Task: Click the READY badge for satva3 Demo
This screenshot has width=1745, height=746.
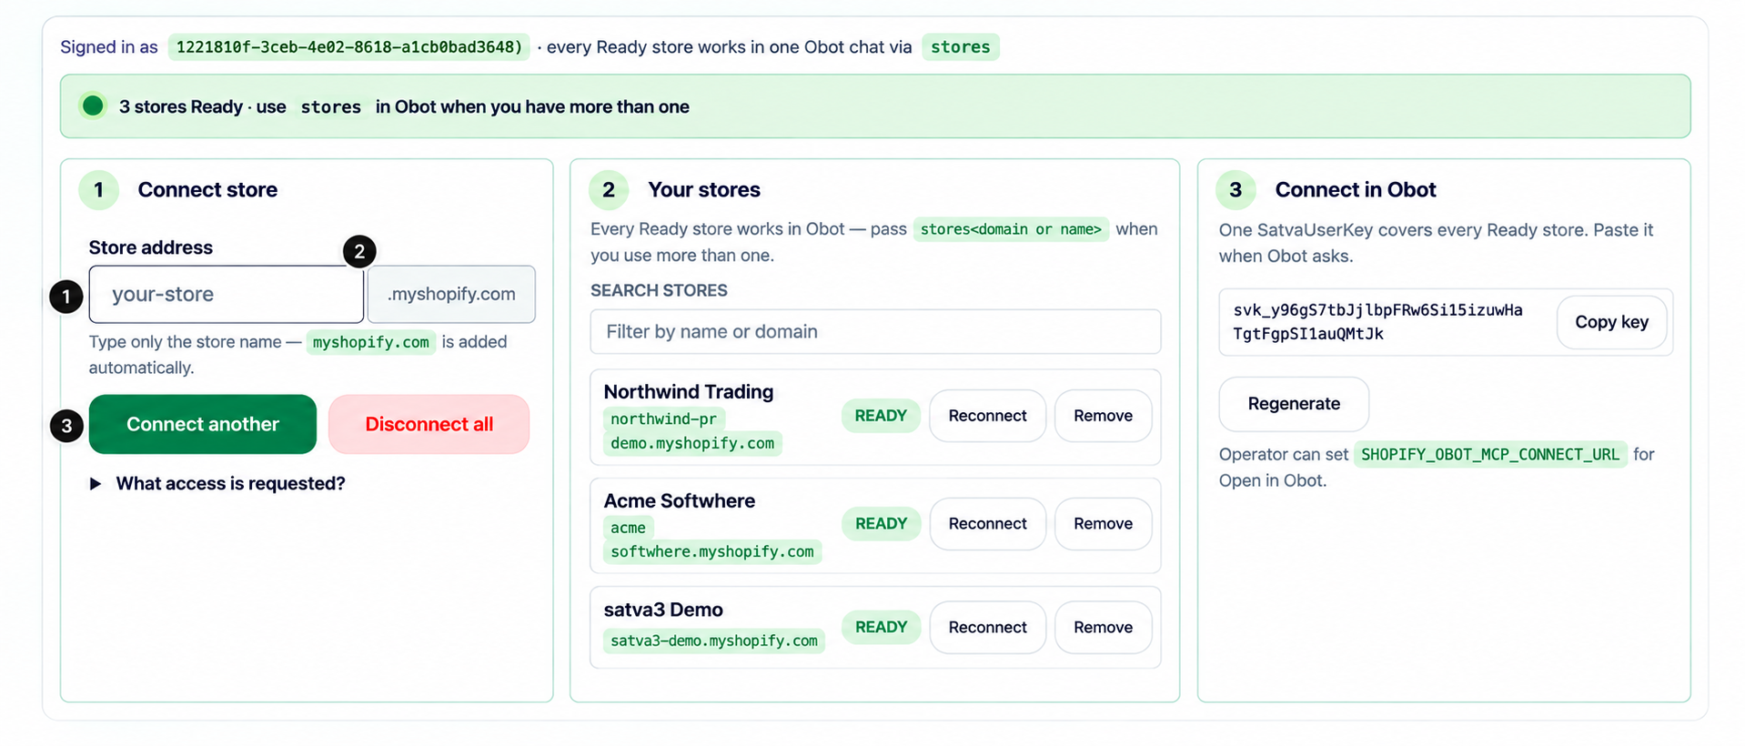Action: pos(881,627)
